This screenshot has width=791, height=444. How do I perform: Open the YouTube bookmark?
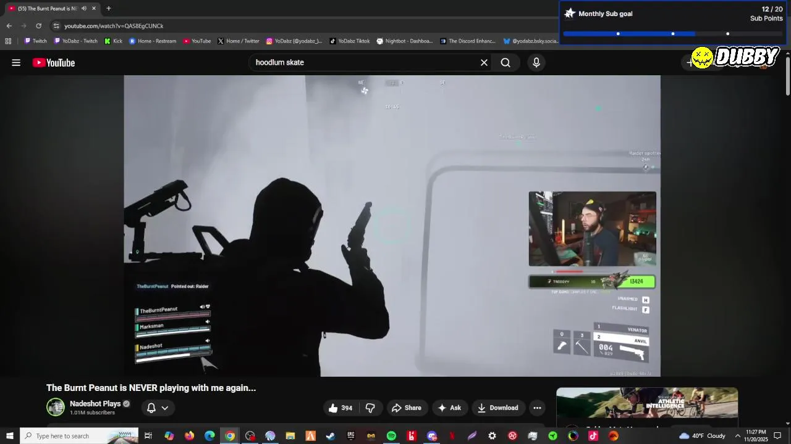point(197,41)
